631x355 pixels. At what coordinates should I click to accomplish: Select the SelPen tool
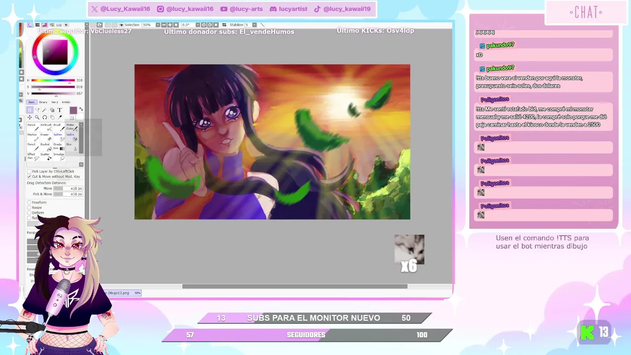(x=59, y=137)
